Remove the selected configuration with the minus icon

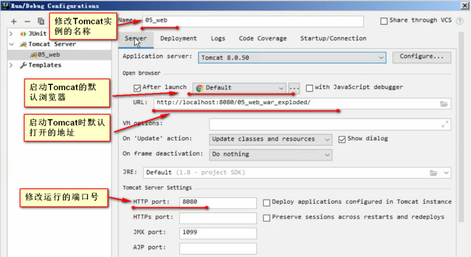pos(28,21)
